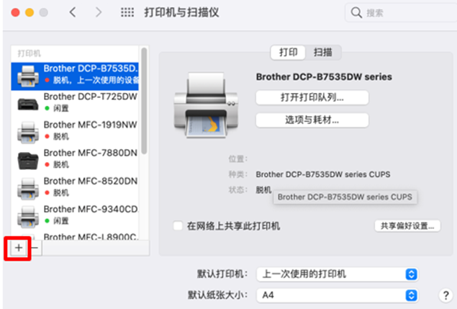
Task: Switch to the 打印 tab
Action: 289,53
